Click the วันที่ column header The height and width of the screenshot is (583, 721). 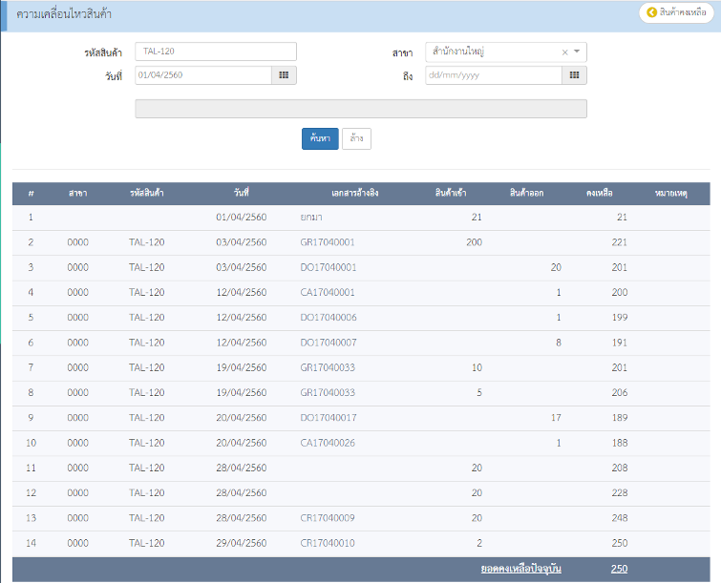242,193
